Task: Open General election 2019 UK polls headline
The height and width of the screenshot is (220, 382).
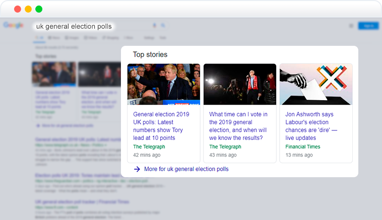Action: [x=161, y=126]
